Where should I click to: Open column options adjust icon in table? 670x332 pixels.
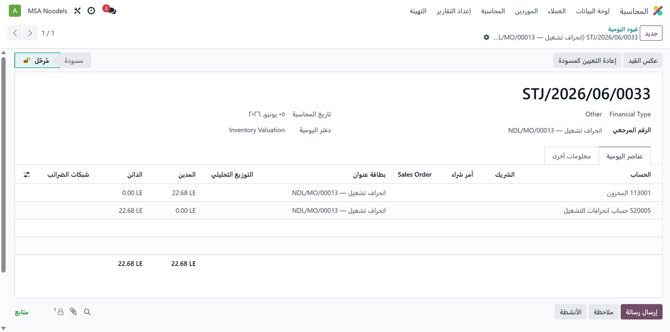click(27, 174)
